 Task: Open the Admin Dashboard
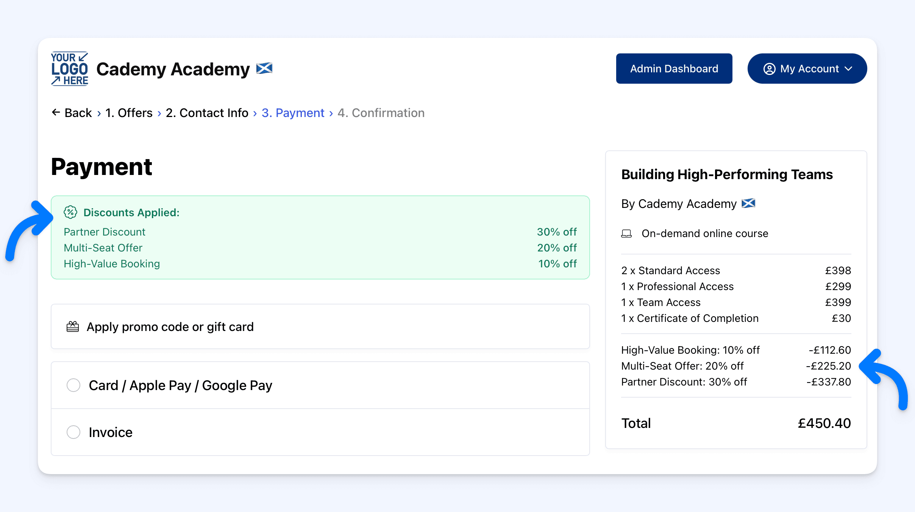674,69
